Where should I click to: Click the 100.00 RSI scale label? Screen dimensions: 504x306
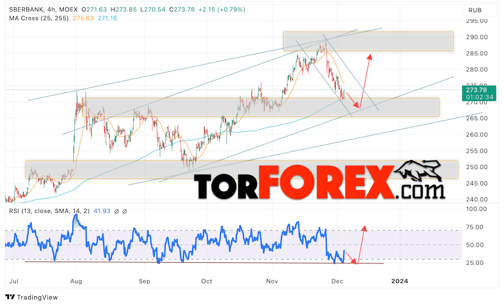(x=477, y=209)
